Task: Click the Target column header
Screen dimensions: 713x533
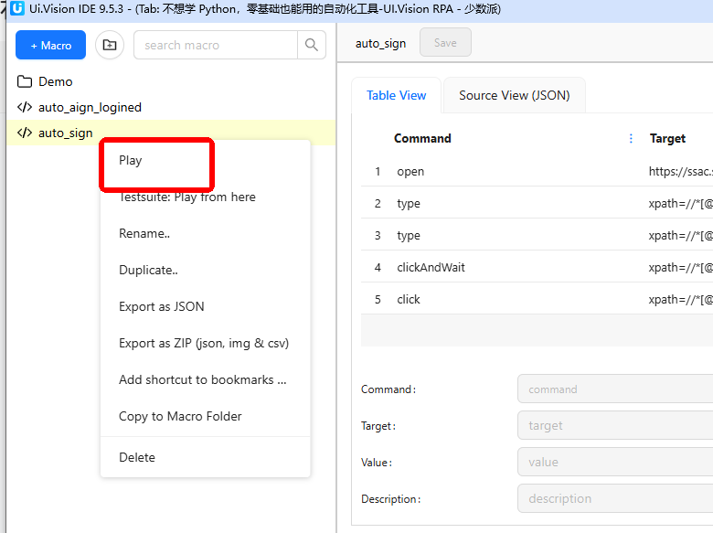Action: (667, 138)
